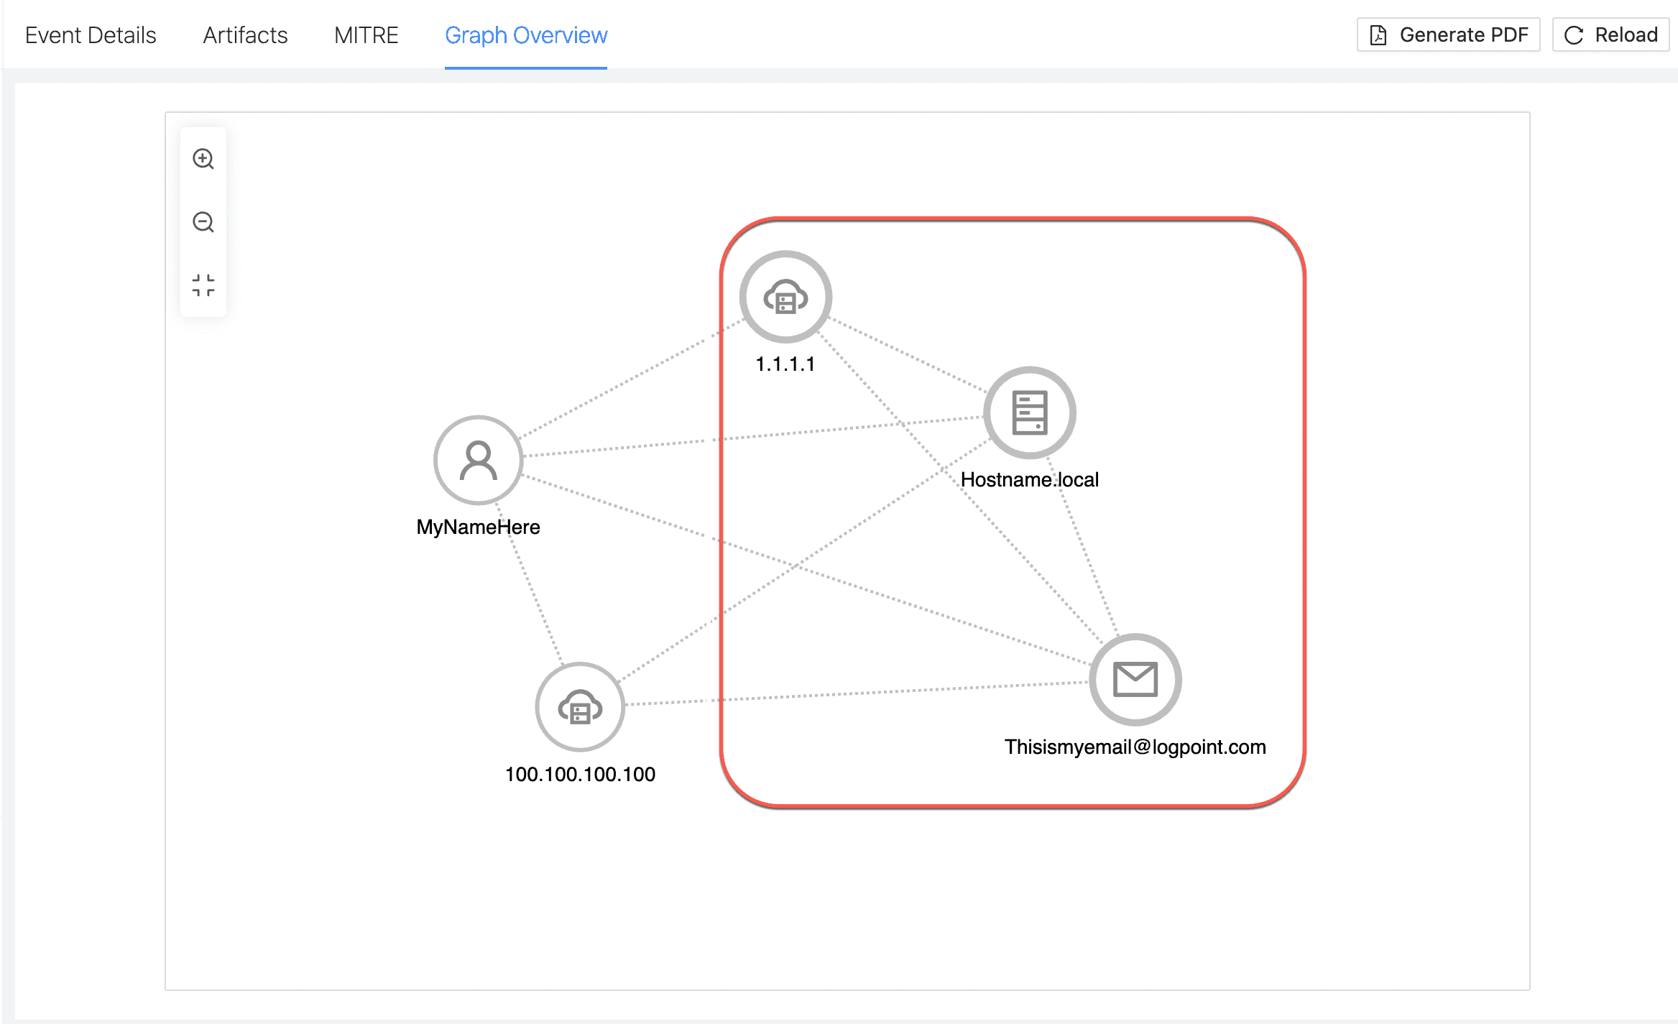Viewport: 1678px width, 1024px height.
Task: Click the fit-to-screen collapse icon
Action: point(203,285)
